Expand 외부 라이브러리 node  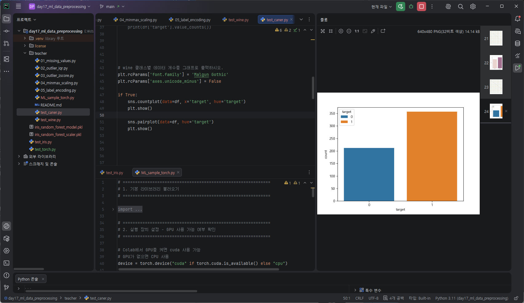point(19,157)
